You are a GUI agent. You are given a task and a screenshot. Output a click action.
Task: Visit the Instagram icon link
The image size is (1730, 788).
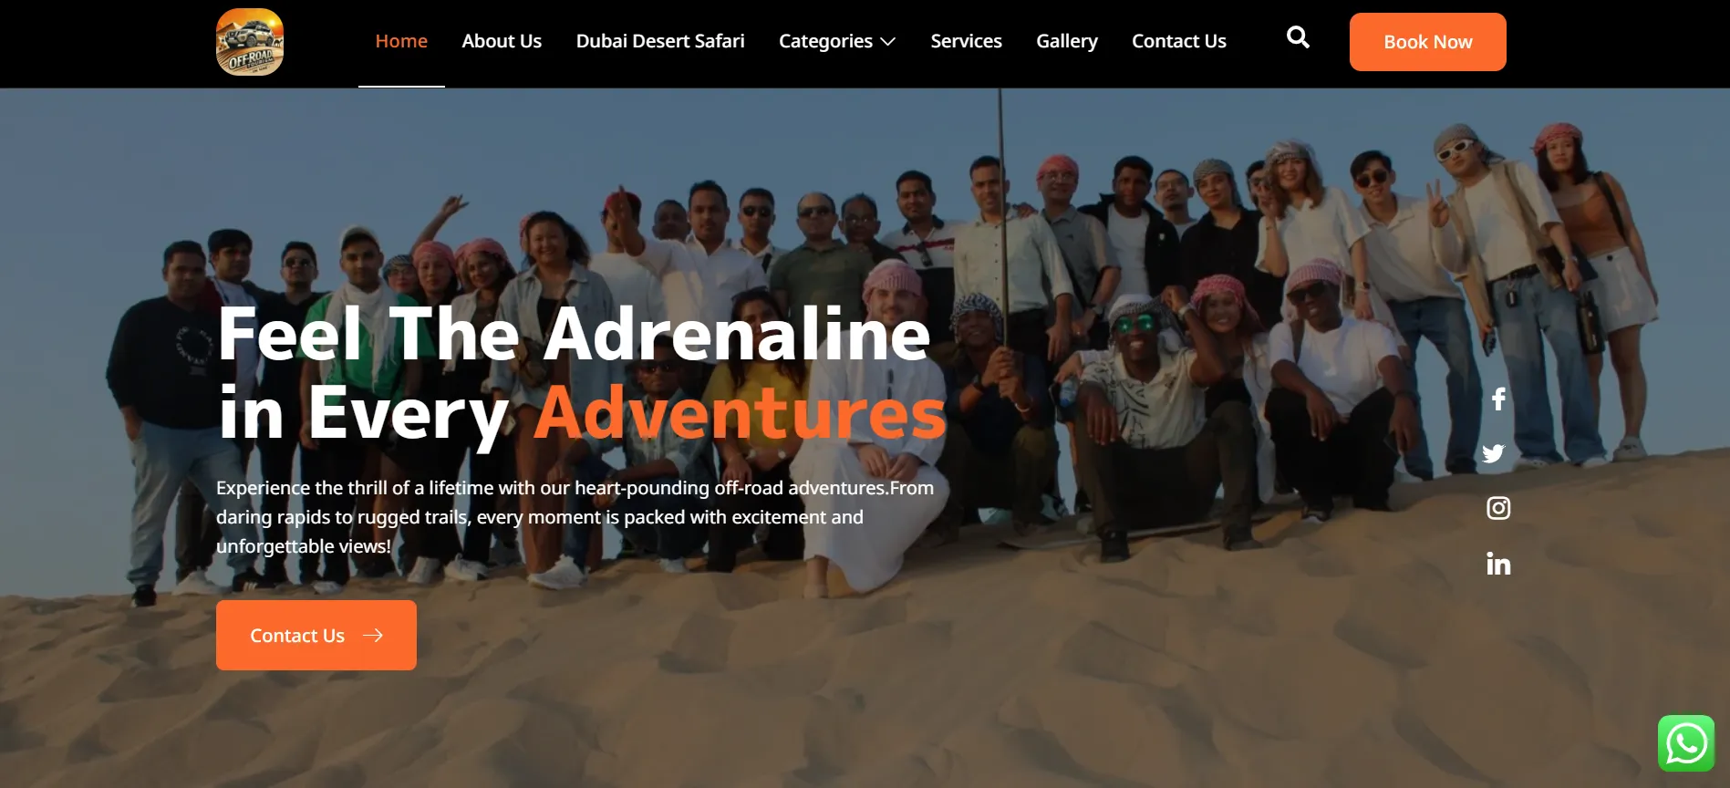[x=1498, y=508]
